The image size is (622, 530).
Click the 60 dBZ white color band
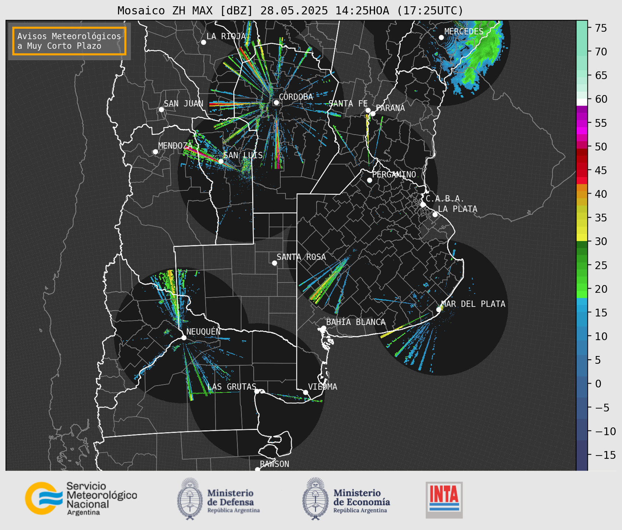(x=582, y=102)
